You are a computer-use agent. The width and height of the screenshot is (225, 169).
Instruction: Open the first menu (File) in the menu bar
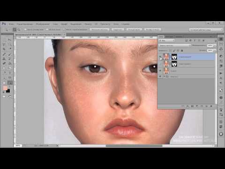(11, 24)
